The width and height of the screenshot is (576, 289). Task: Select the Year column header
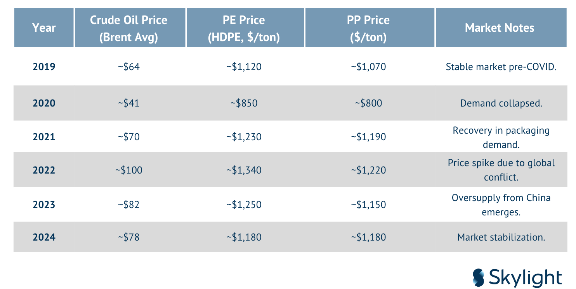[x=44, y=28]
